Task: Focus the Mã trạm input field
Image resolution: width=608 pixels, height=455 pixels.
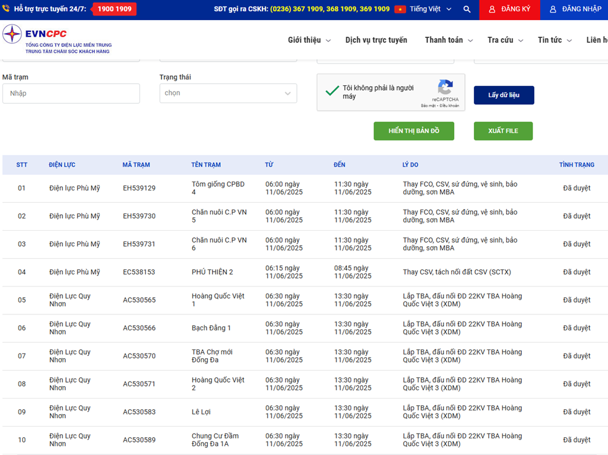Action: click(71, 94)
